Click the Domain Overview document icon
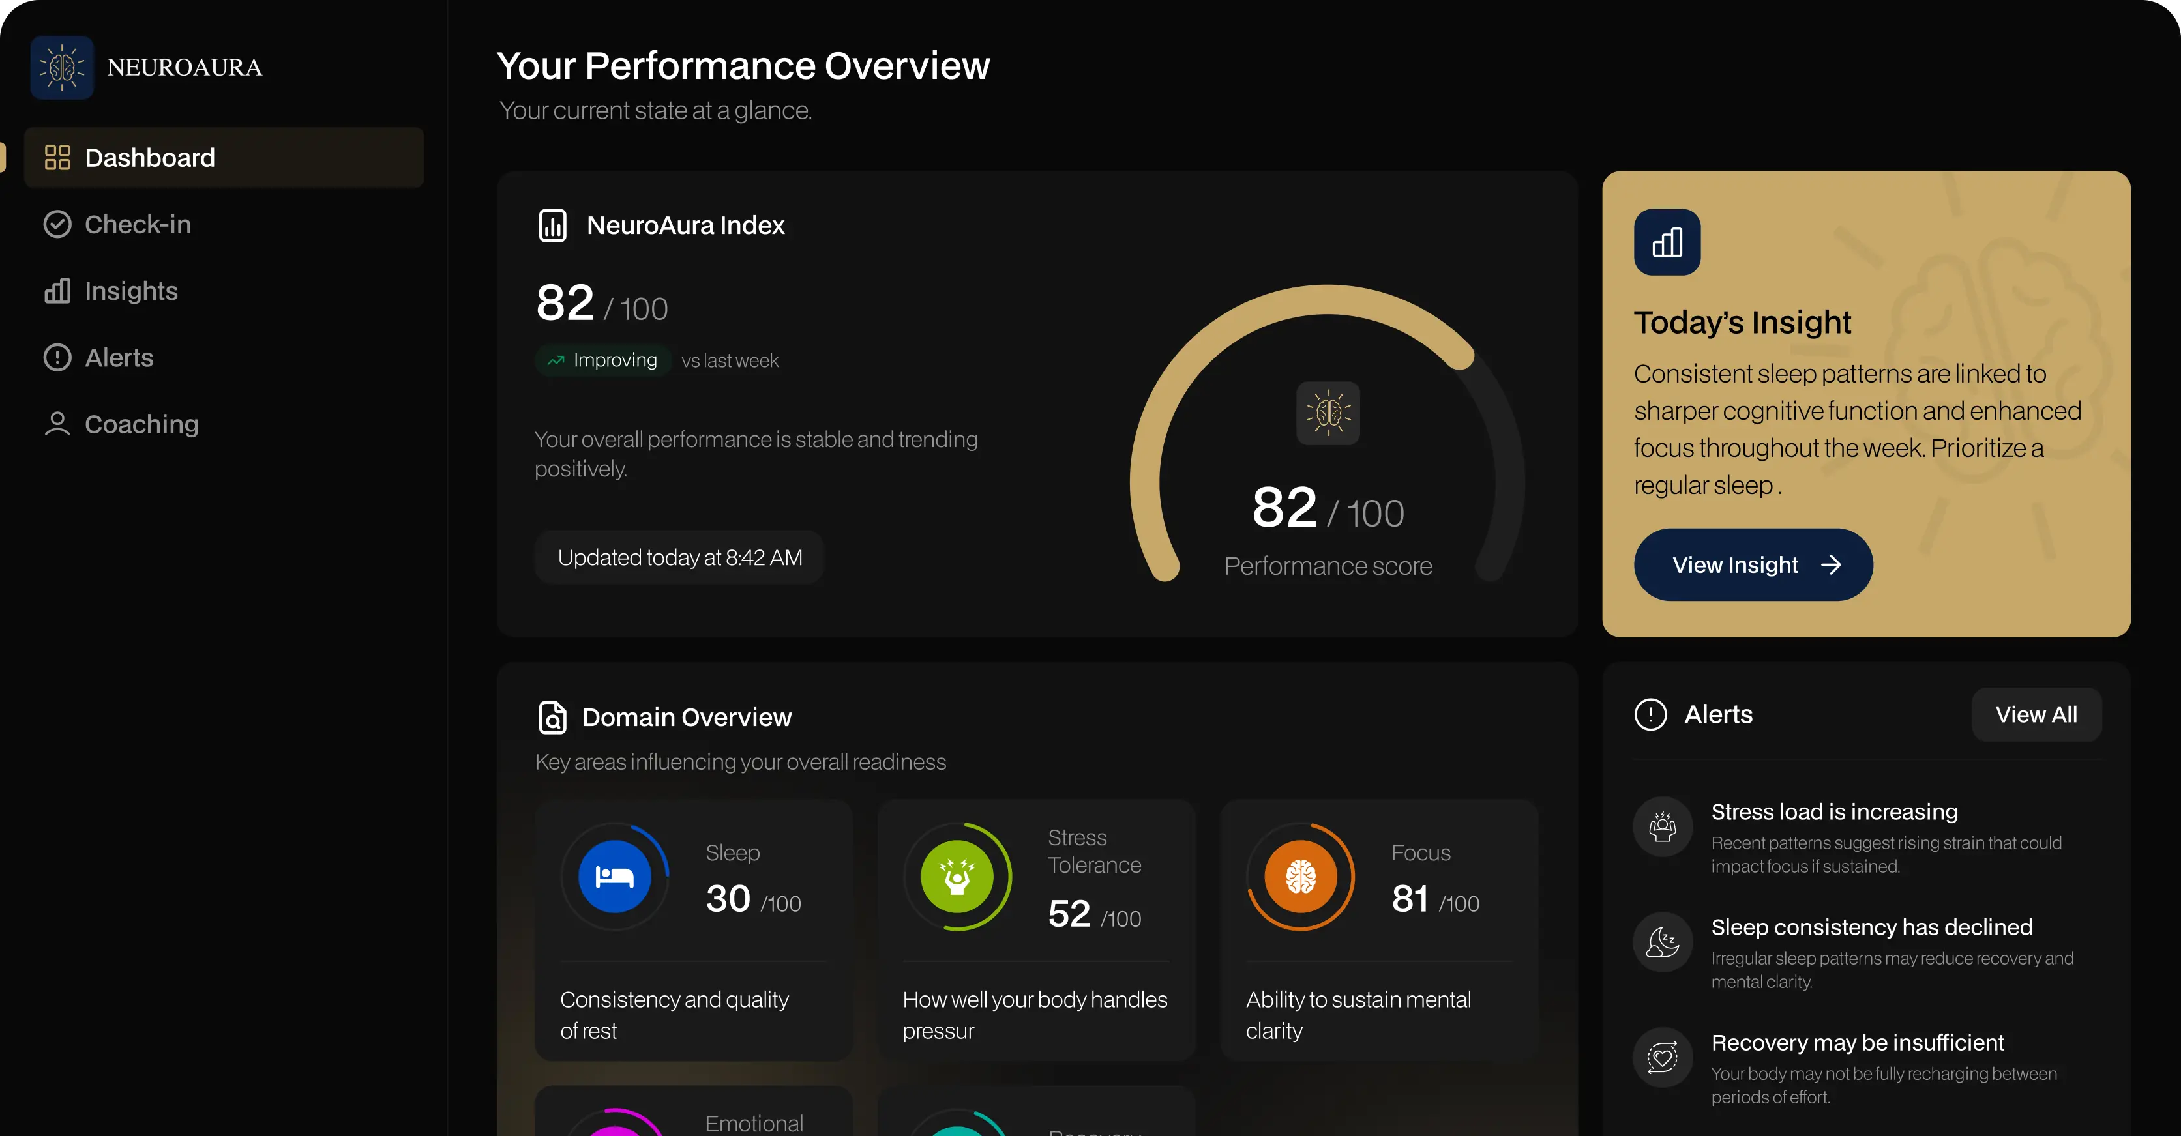 pos(553,717)
